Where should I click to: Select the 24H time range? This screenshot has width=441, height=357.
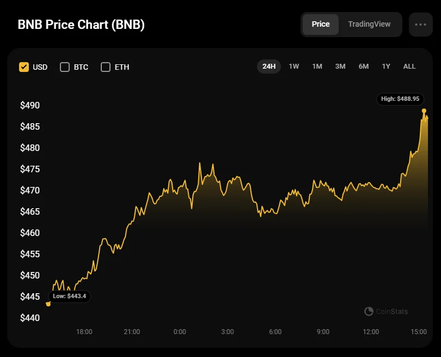269,66
